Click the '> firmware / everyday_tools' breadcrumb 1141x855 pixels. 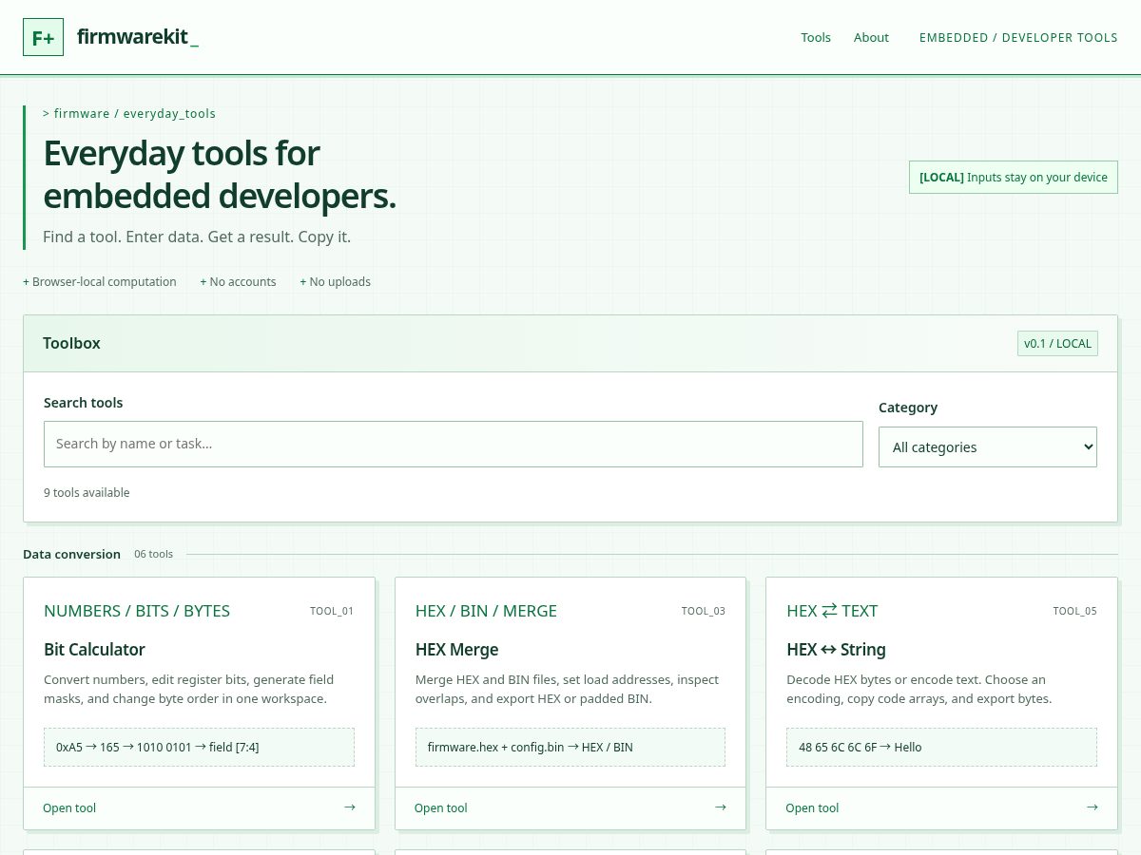coord(129,113)
